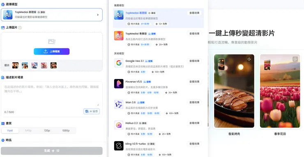304x157 pixels.
Task: Click the 香氣烤肉 caption
Action: tap(234, 134)
